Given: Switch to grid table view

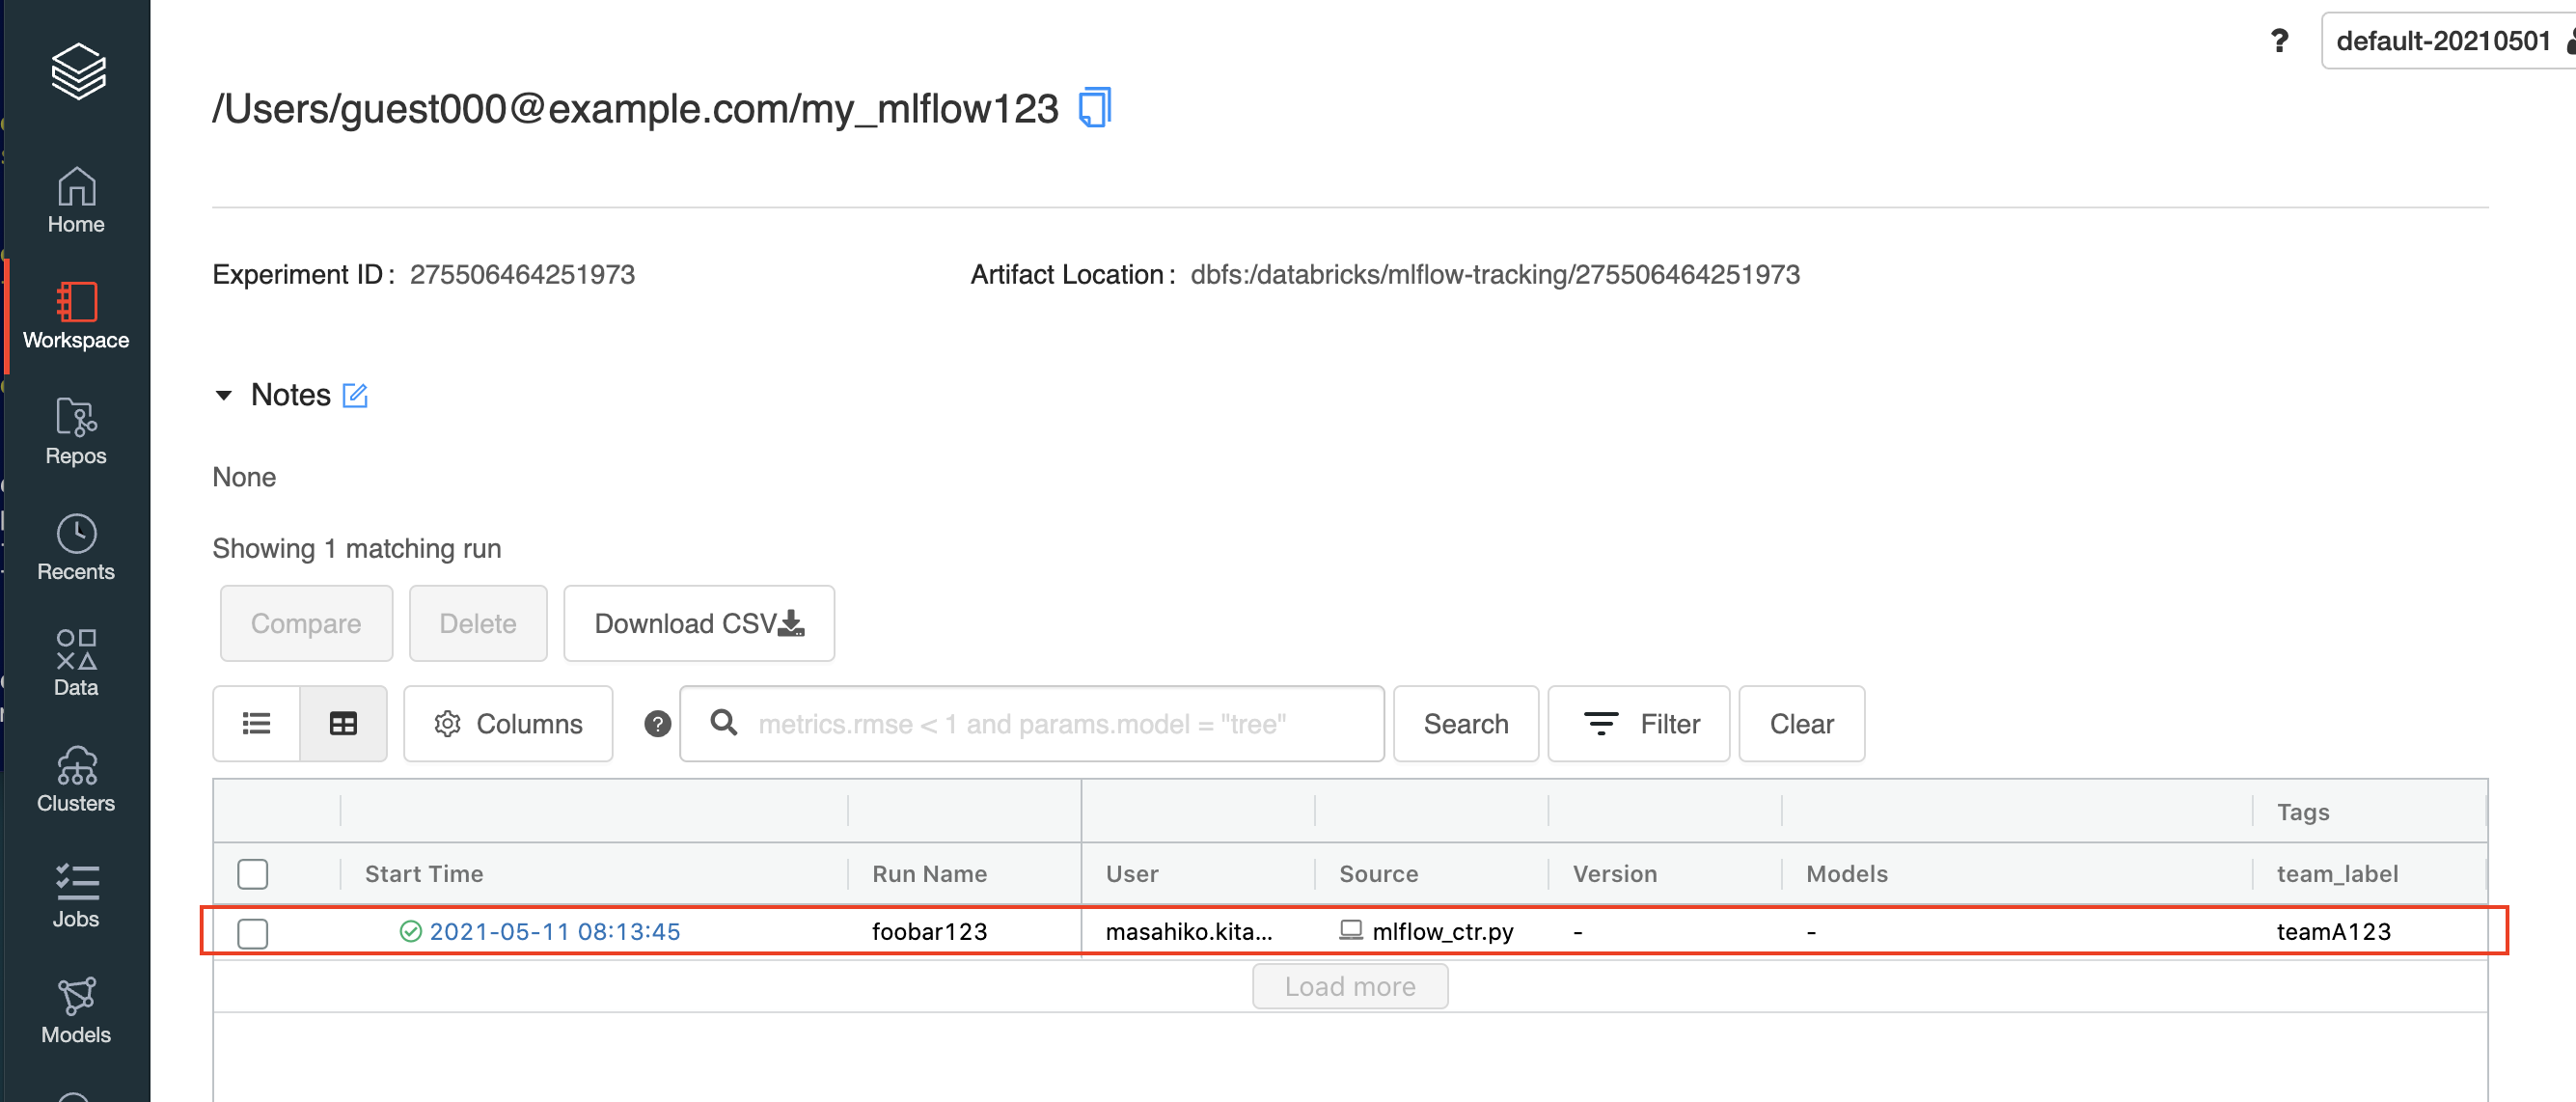Looking at the screenshot, I should click(343, 724).
